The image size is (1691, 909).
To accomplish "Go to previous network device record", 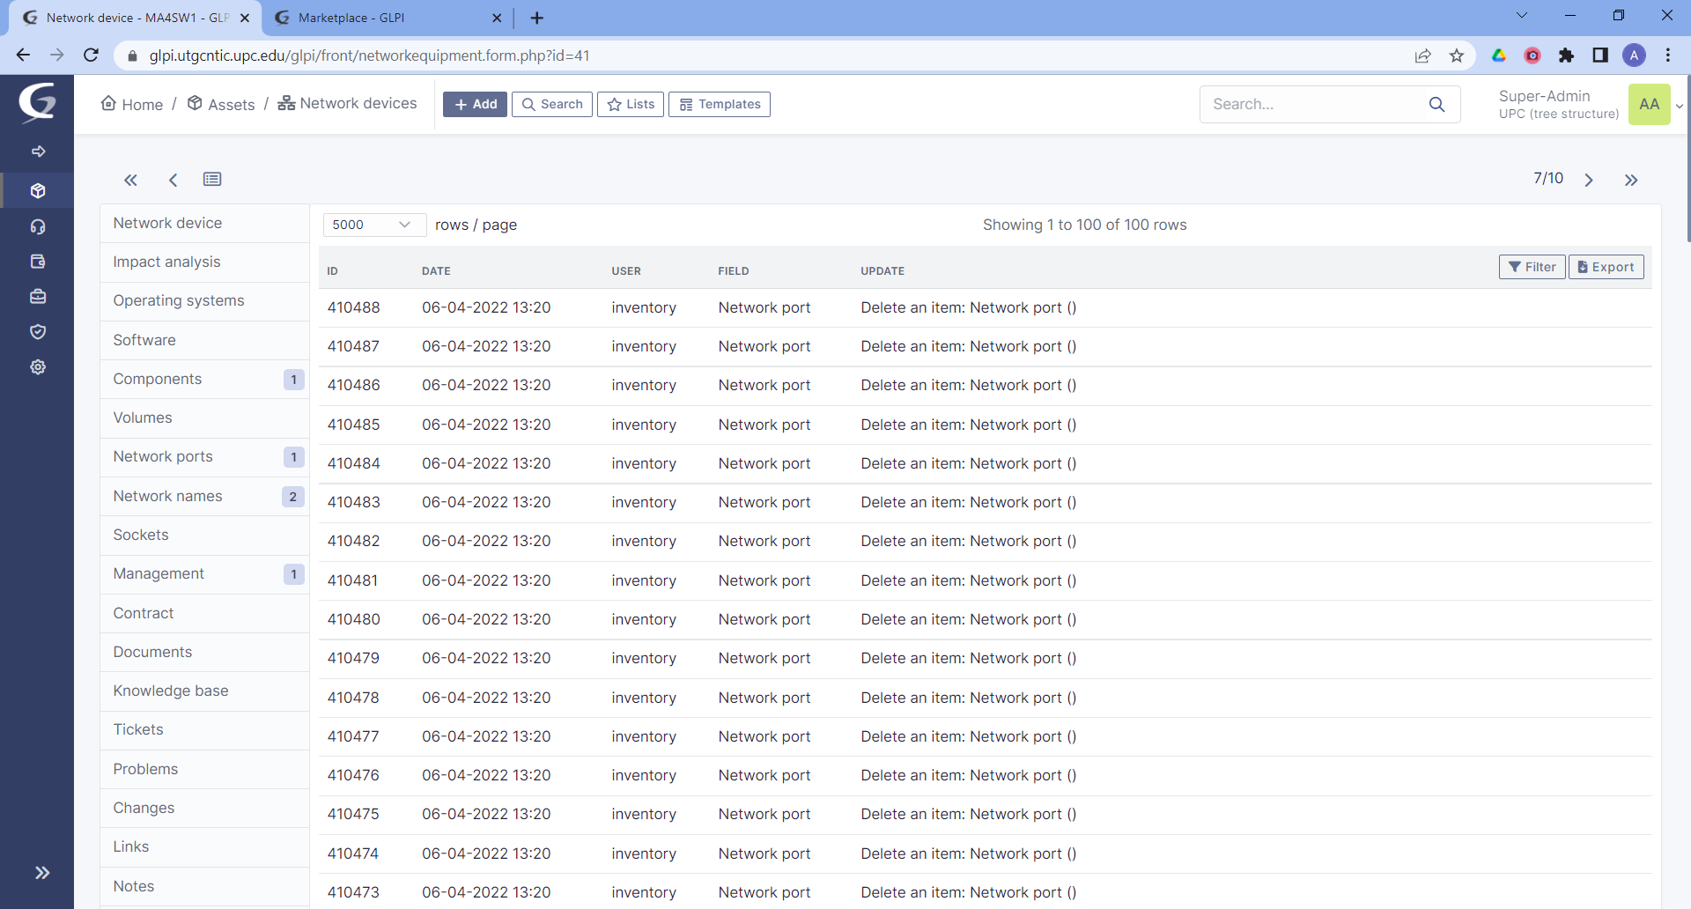I will click(x=173, y=180).
